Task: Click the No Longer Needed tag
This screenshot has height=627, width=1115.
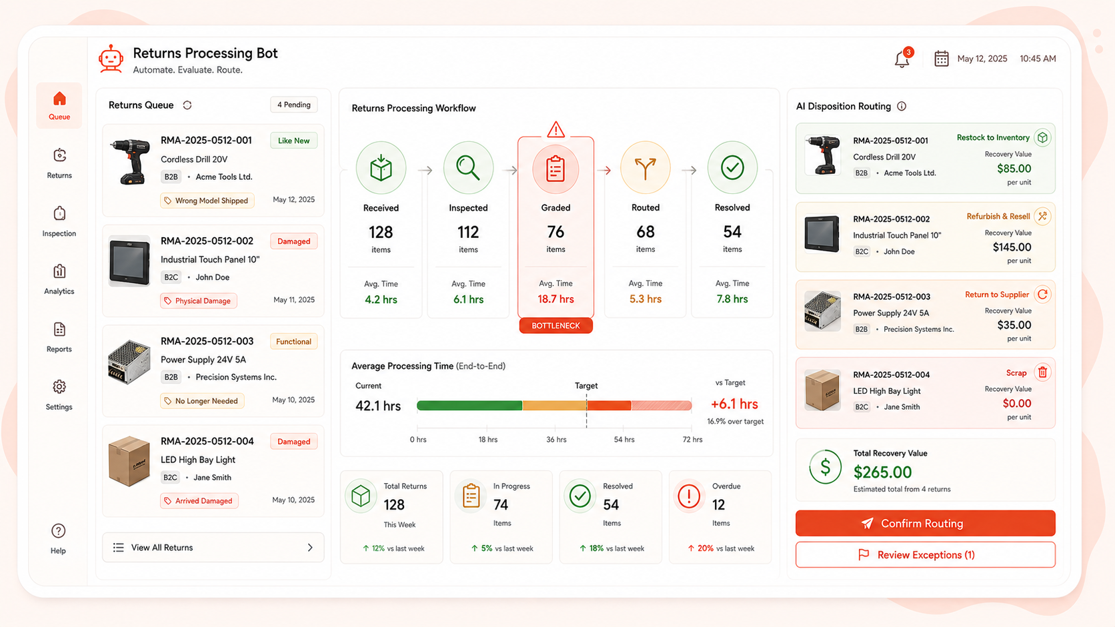Action: 202,401
